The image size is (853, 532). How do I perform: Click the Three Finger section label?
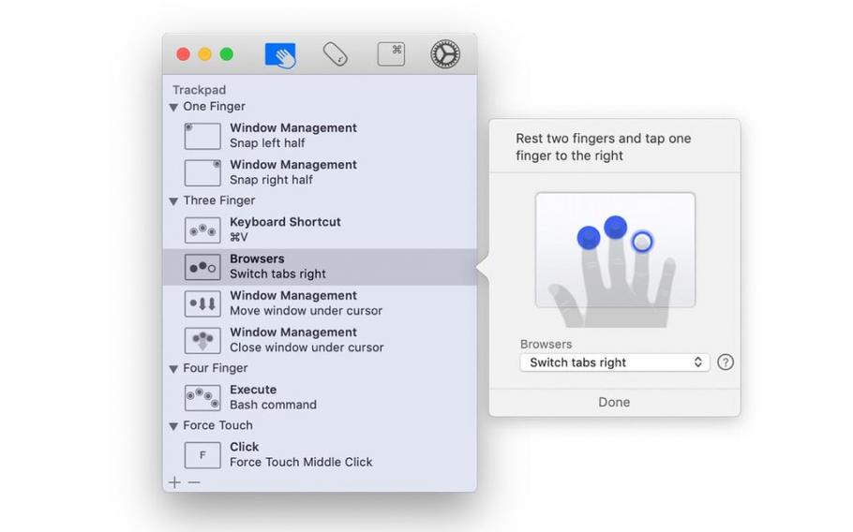coord(218,200)
